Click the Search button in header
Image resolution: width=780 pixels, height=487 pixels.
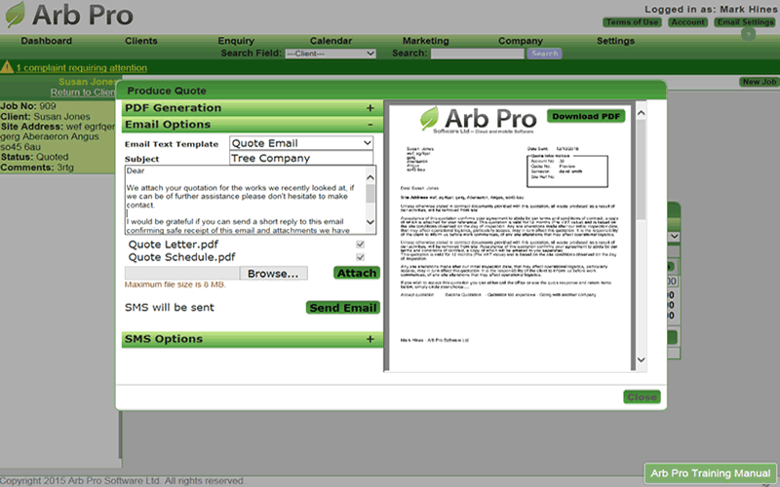[x=544, y=54]
